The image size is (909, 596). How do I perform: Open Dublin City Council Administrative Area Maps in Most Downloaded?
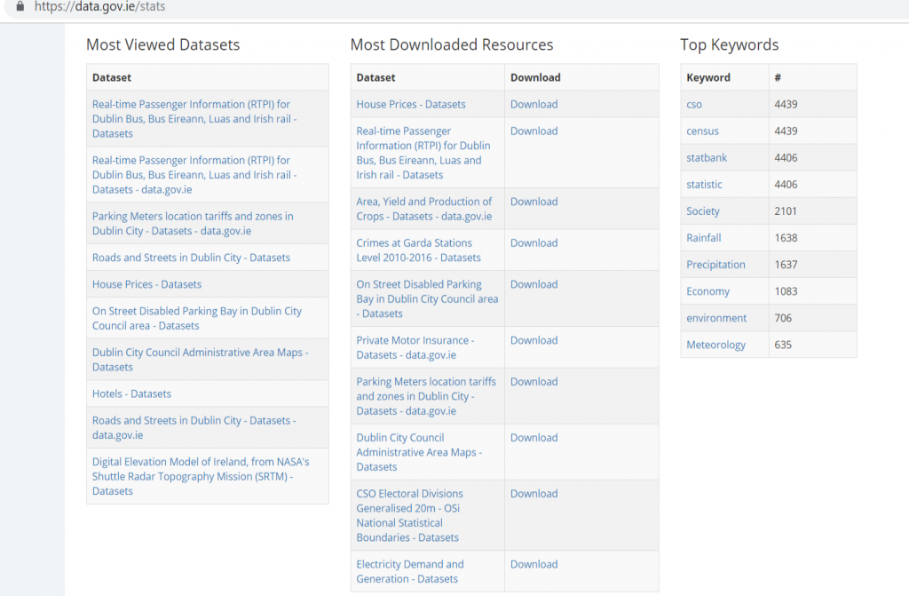(x=419, y=452)
